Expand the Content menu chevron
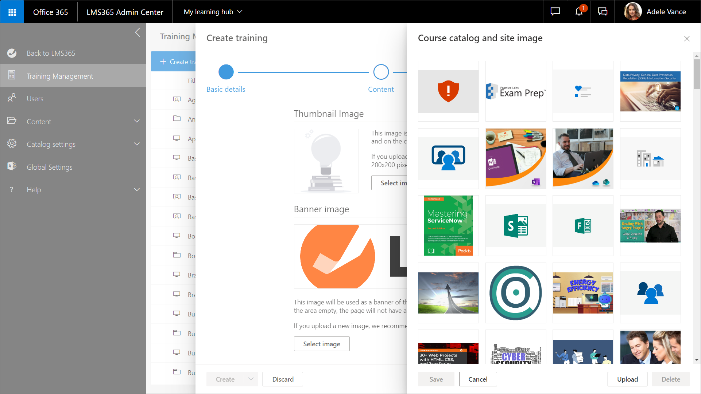The width and height of the screenshot is (701, 394). tap(137, 121)
